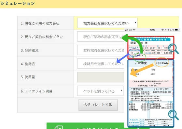Open the 契約電流を選択してください dropdown
The image size is (182, 129).
(101, 50)
